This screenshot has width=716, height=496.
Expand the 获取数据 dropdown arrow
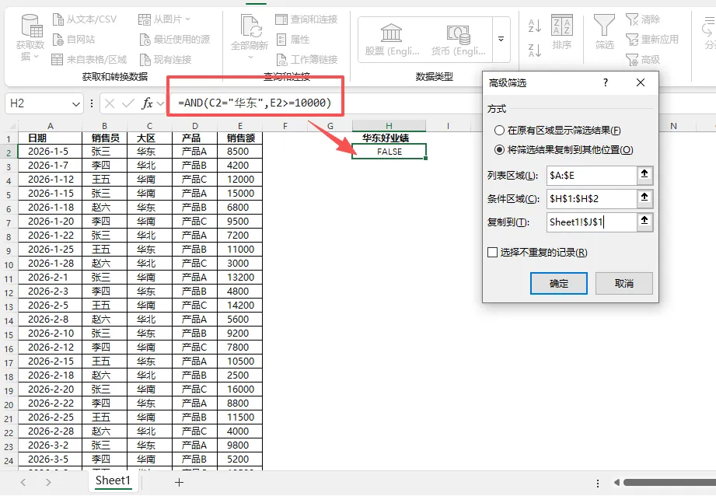[x=37, y=57]
